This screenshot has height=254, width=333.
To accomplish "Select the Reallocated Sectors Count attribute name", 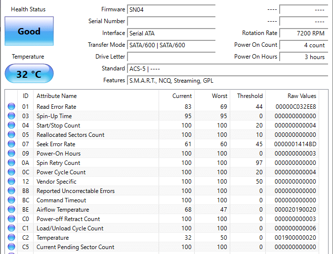I will click(70, 135).
